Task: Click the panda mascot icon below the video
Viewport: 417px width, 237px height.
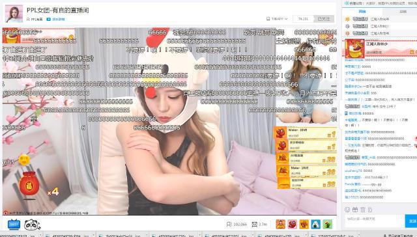Action: 32,225
